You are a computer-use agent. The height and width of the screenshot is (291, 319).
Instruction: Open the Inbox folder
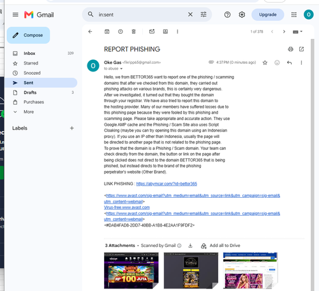point(41,54)
